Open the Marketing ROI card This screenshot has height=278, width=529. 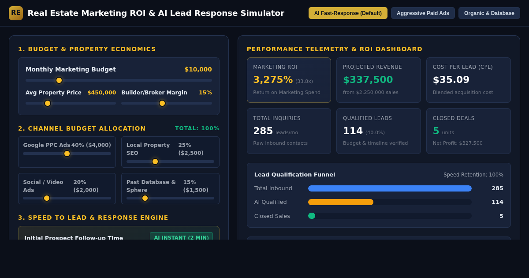coord(289,80)
